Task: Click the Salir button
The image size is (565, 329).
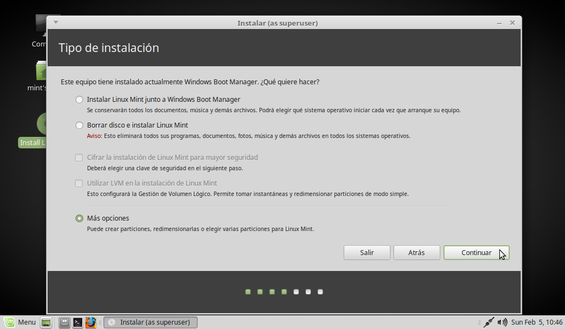Action: [367, 252]
